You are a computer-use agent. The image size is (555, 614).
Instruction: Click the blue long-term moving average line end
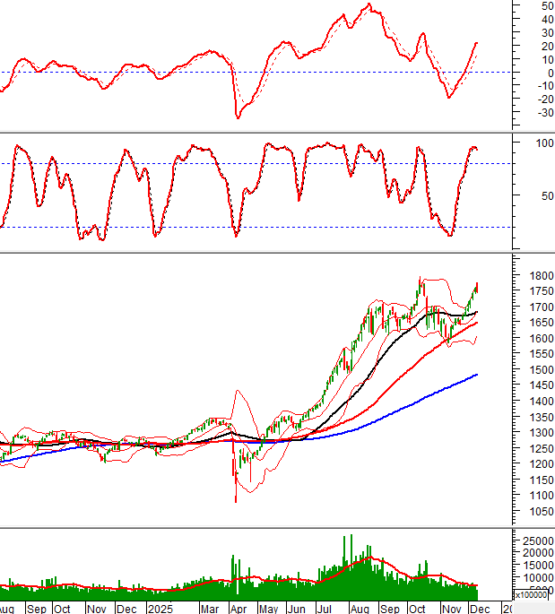[476, 375]
